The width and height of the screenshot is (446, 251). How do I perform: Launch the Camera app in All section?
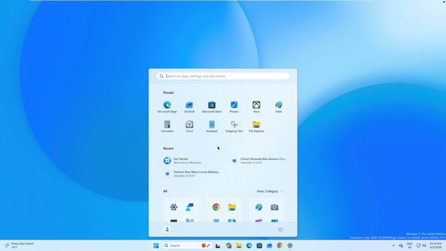[274, 207]
